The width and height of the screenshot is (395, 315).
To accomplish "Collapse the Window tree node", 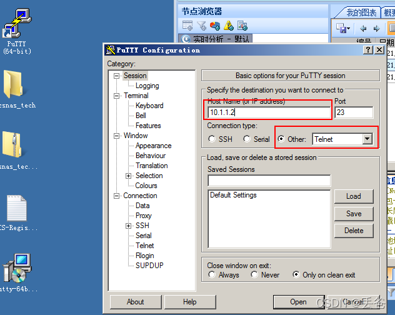I will 116,136.
